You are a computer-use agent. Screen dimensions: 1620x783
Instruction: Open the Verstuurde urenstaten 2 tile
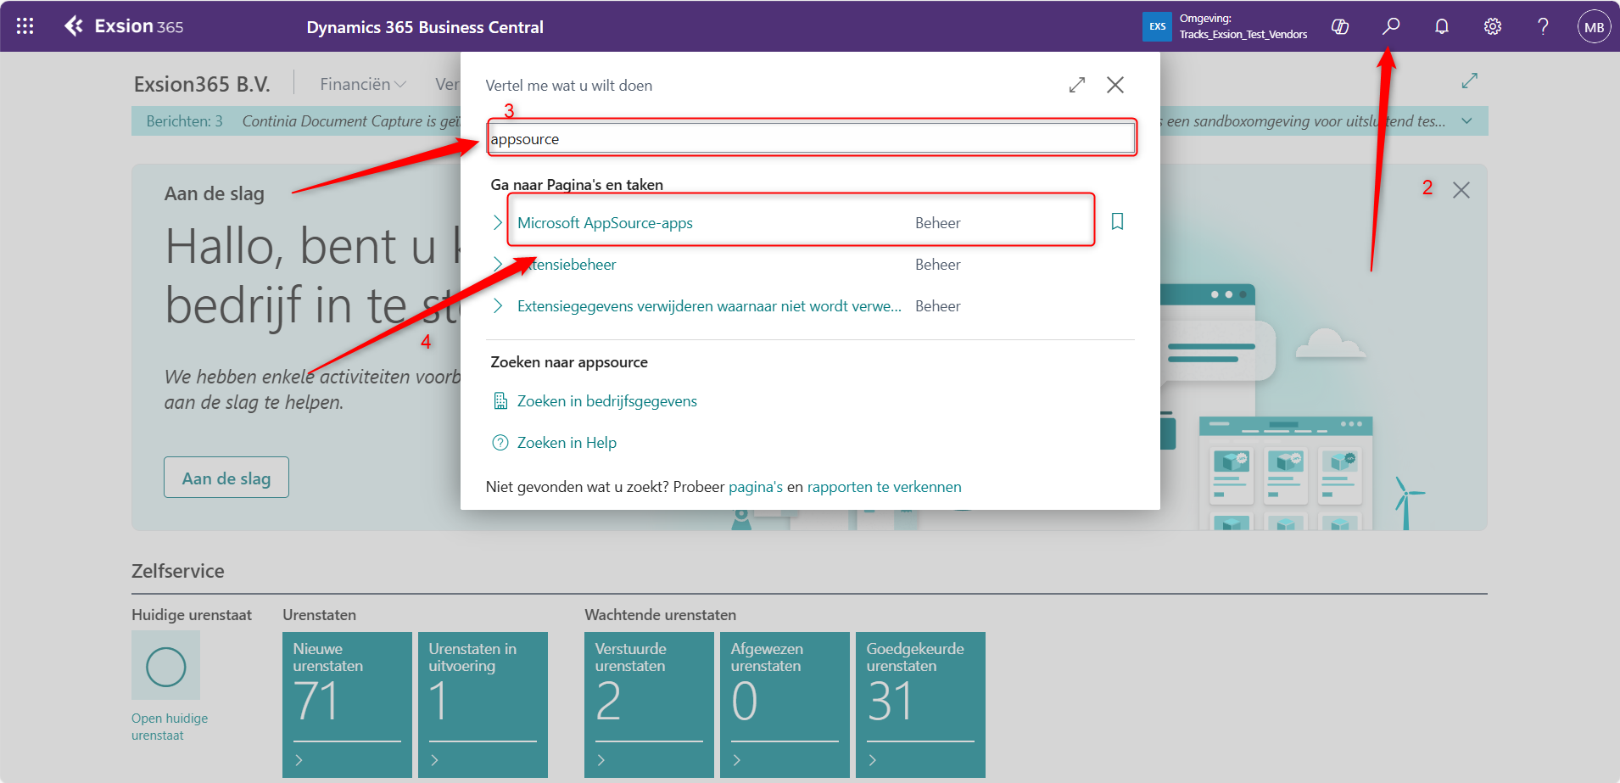coord(649,704)
